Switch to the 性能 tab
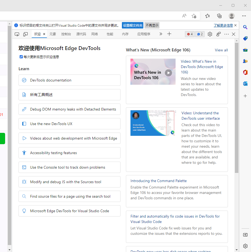Viewport: 251px width, 252px height. tap(110, 34)
